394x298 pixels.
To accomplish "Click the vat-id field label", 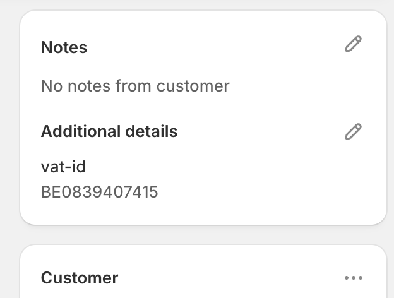I will [63, 167].
